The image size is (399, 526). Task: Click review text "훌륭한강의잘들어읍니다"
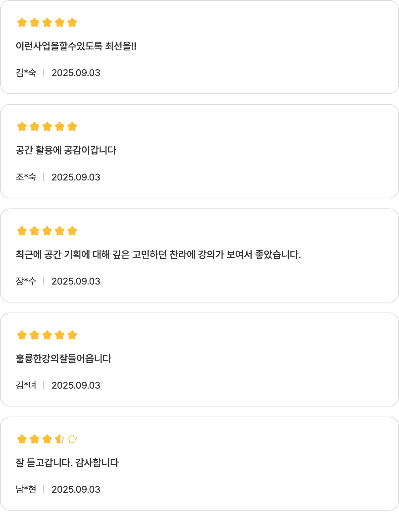click(x=63, y=358)
